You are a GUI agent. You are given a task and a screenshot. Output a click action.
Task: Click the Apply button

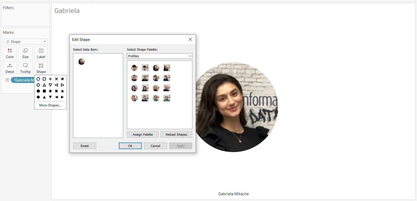point(181,146)
